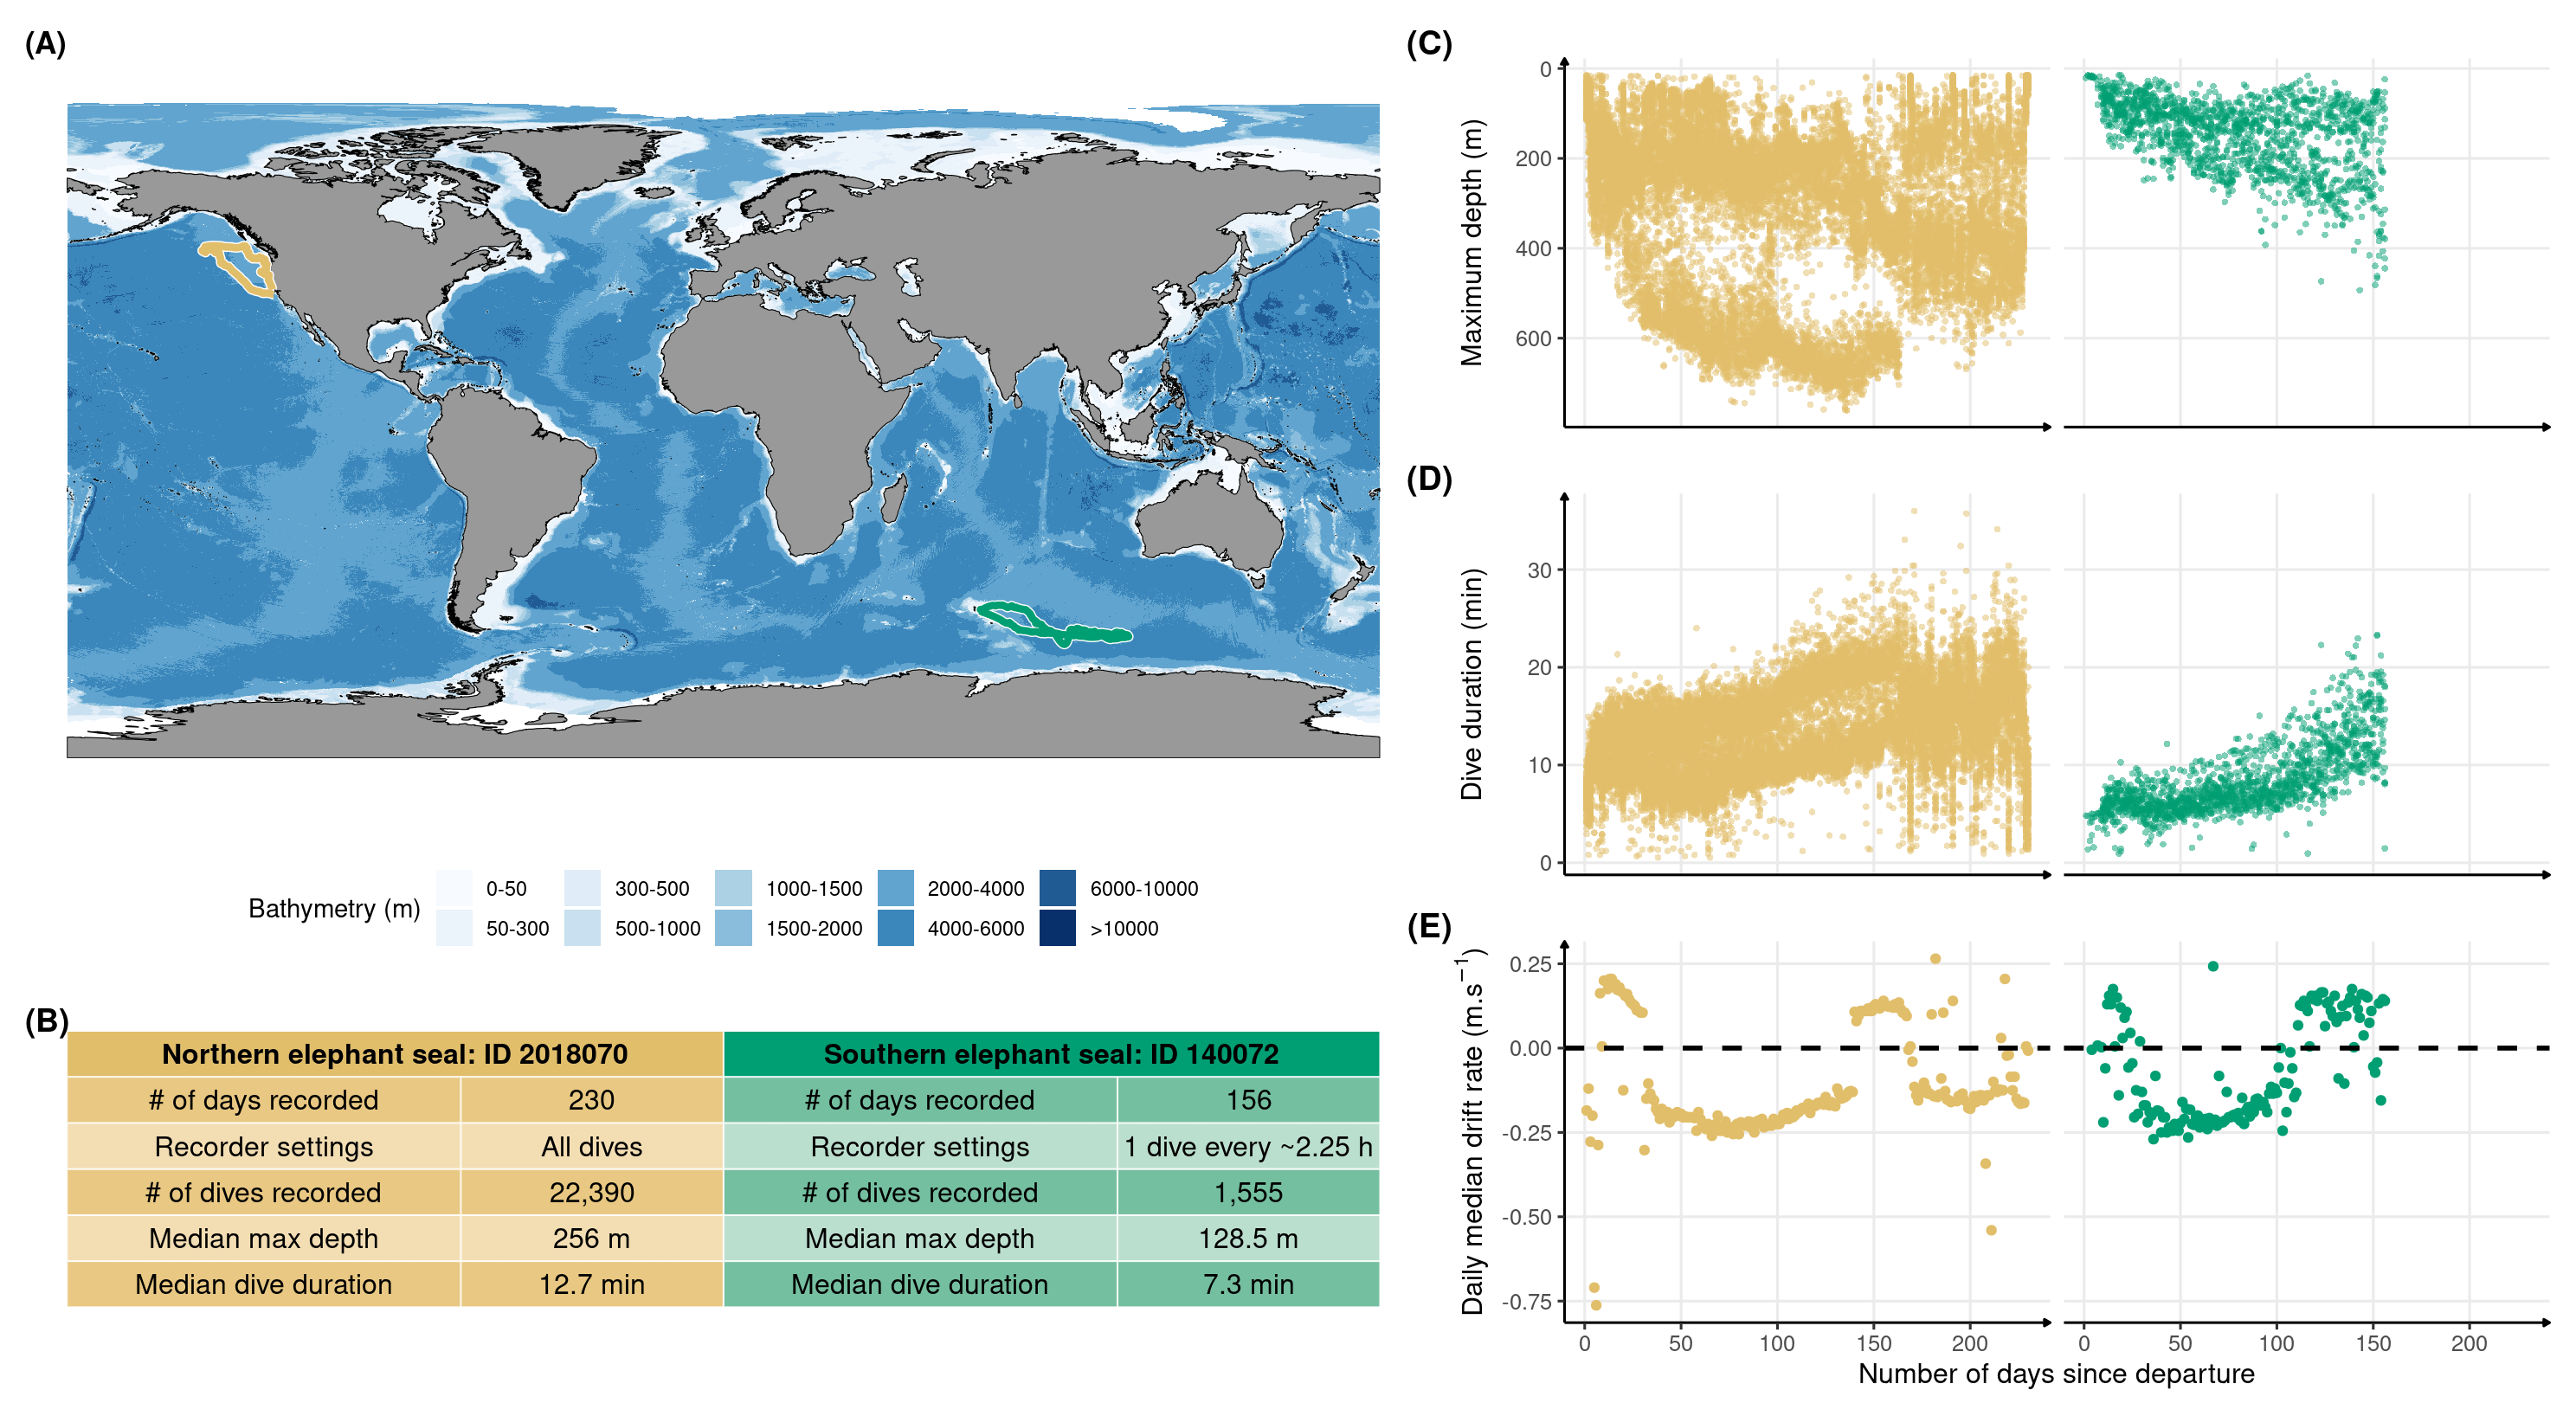Click the '256 m' median depth cell
The image size is (2576, 1416).
click(592, 1238)
